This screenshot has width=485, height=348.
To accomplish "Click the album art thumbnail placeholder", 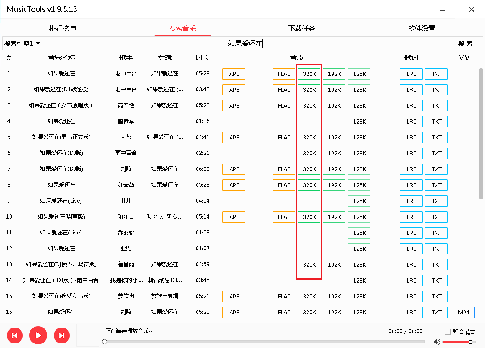I will tap(87, 335).
